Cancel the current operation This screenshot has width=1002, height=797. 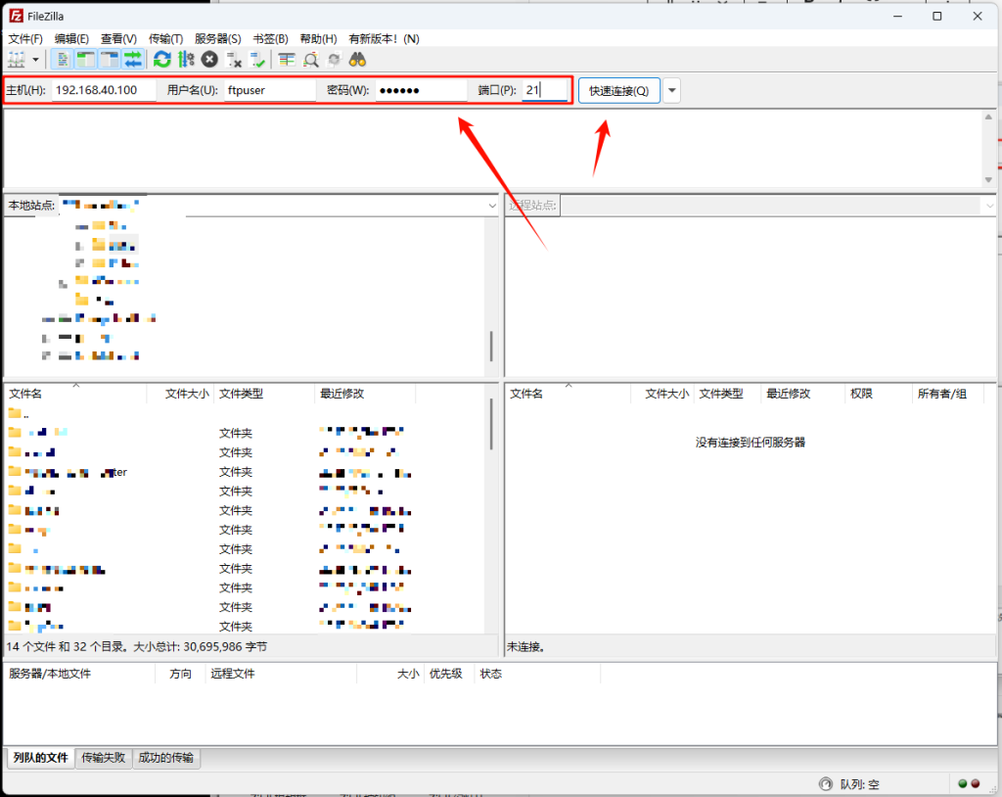coord(209,60)
